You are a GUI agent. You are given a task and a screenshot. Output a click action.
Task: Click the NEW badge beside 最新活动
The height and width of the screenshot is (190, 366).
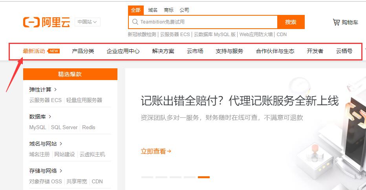54,51
